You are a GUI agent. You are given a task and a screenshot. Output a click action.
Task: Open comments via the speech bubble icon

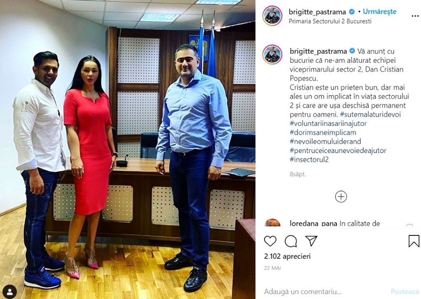pos(291,241)
